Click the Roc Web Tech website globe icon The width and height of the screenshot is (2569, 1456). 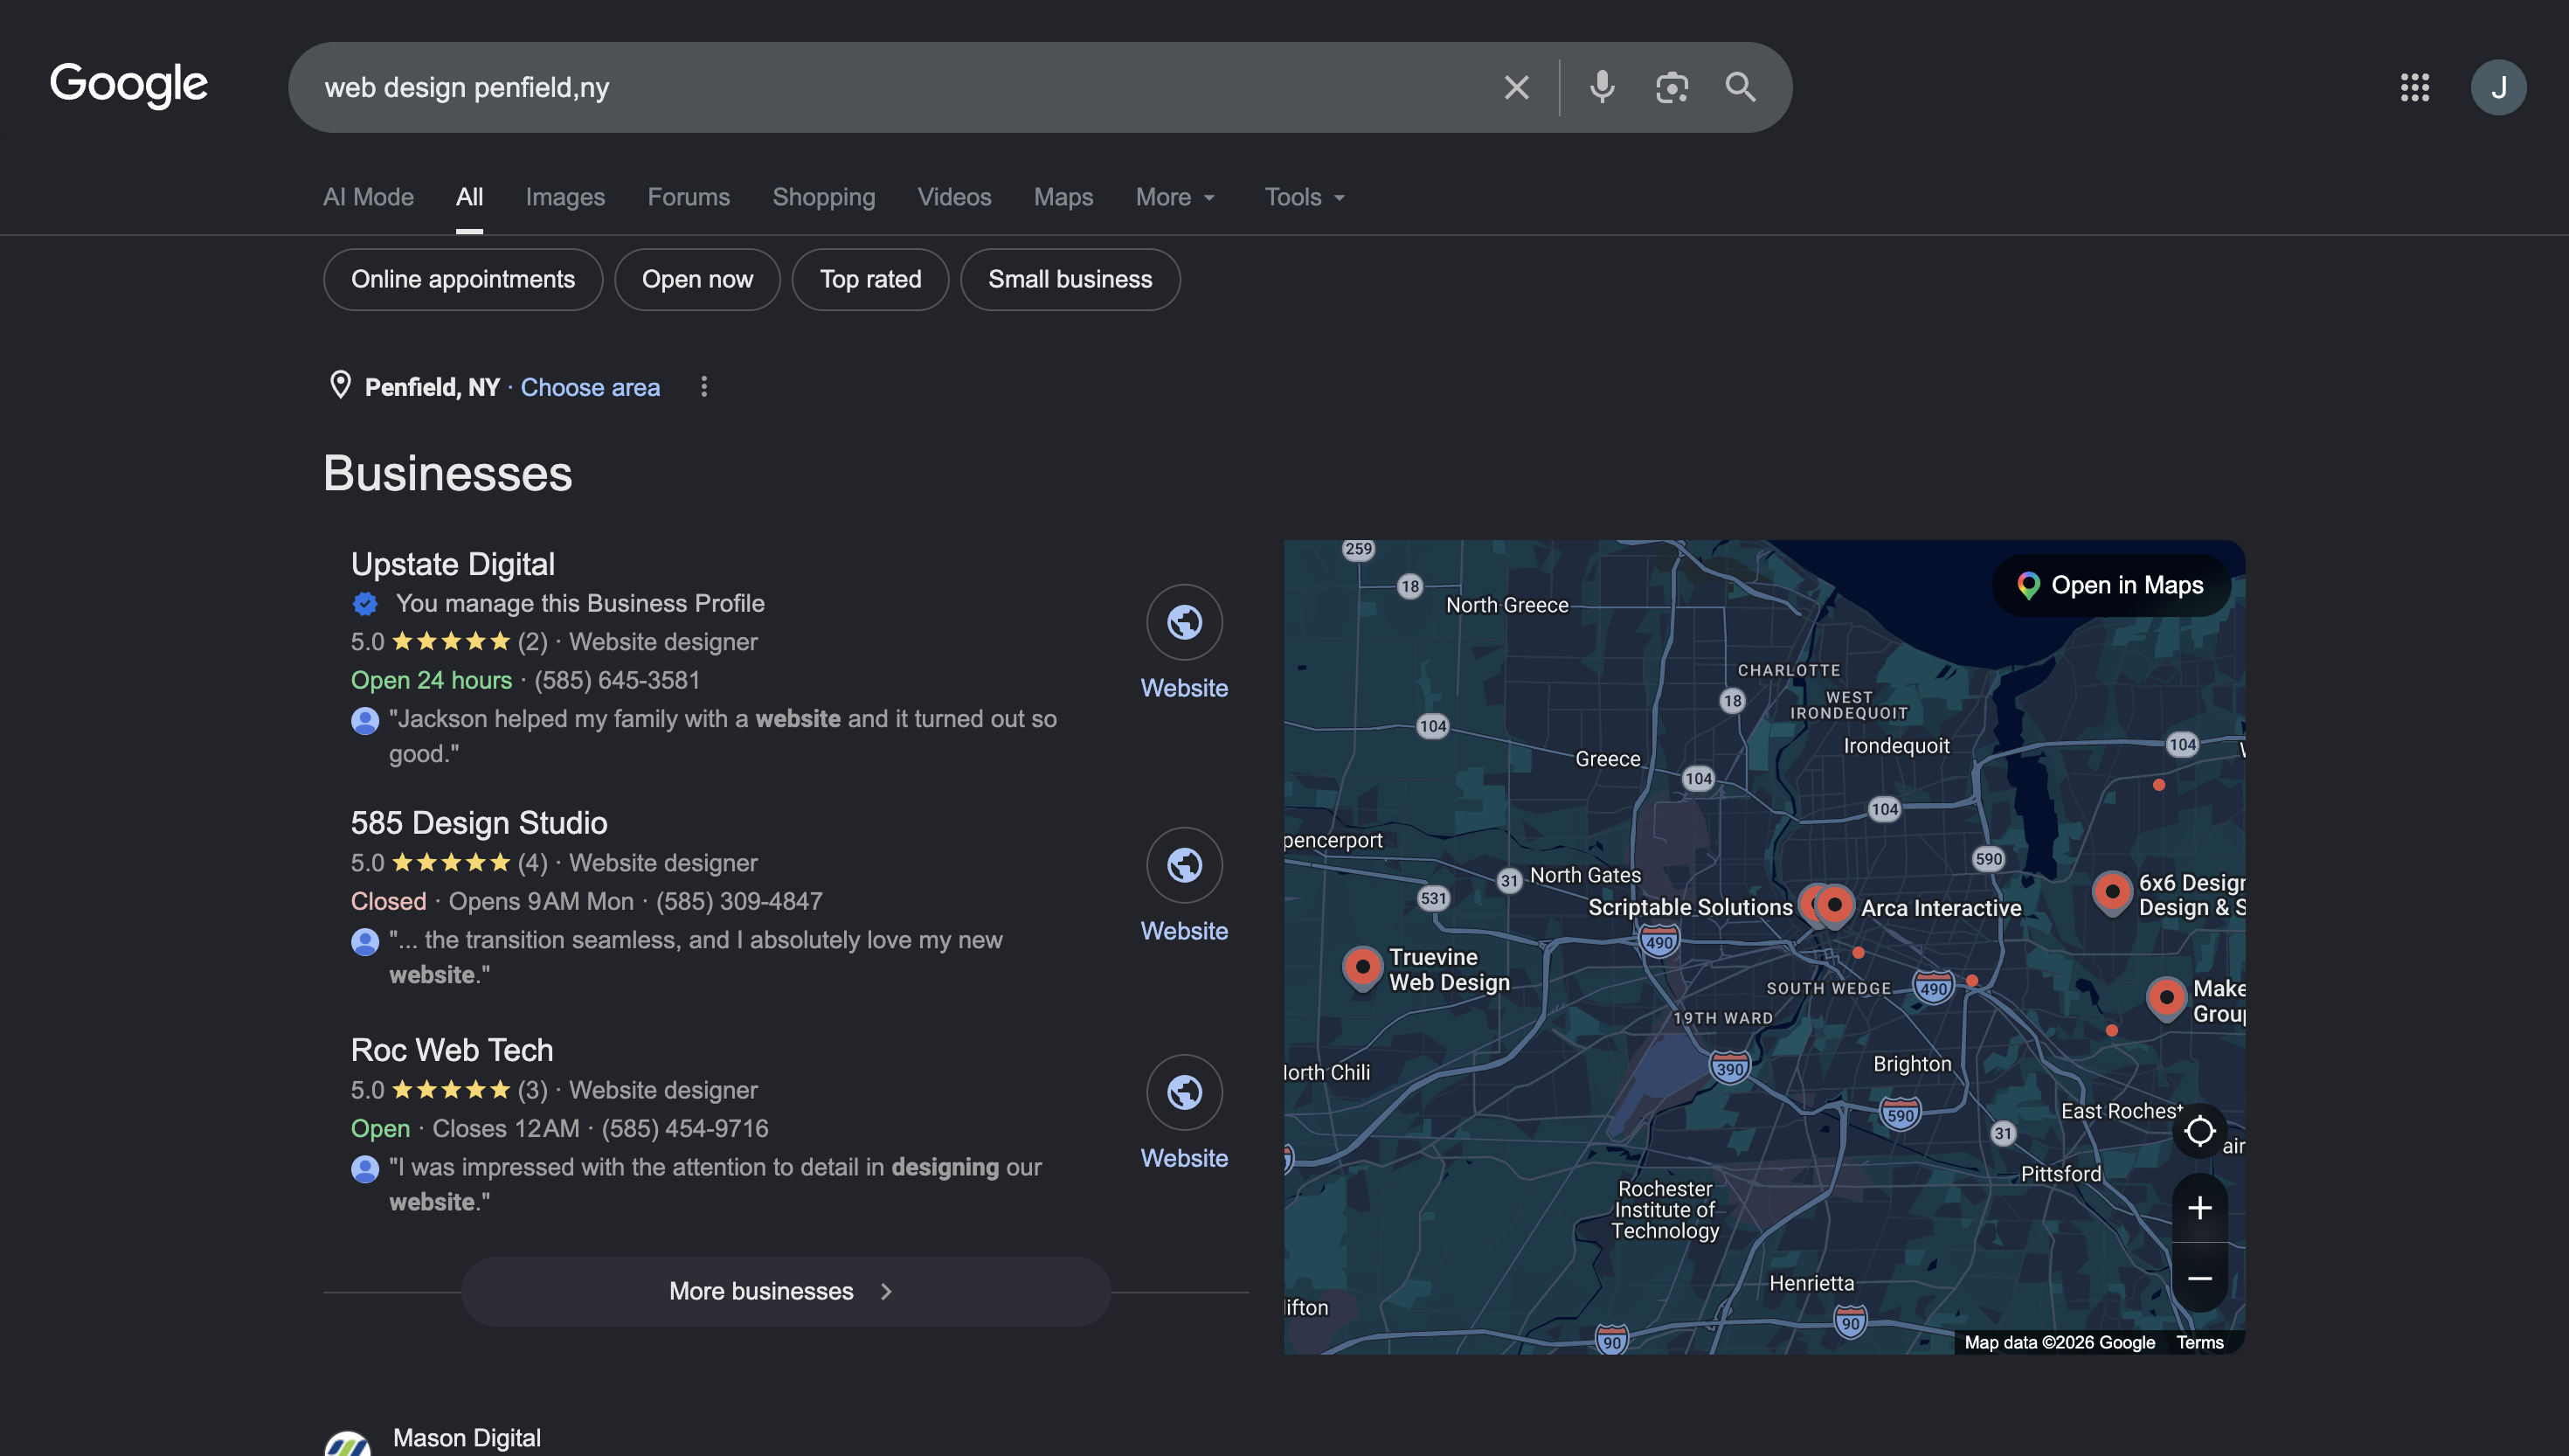(x=1183, y=1092)
